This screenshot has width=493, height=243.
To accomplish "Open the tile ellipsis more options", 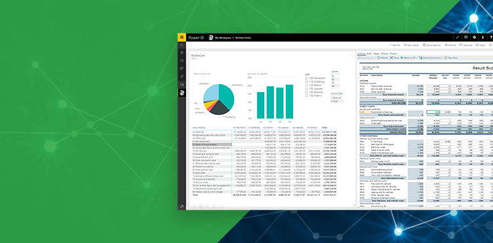I will point(352,55).
